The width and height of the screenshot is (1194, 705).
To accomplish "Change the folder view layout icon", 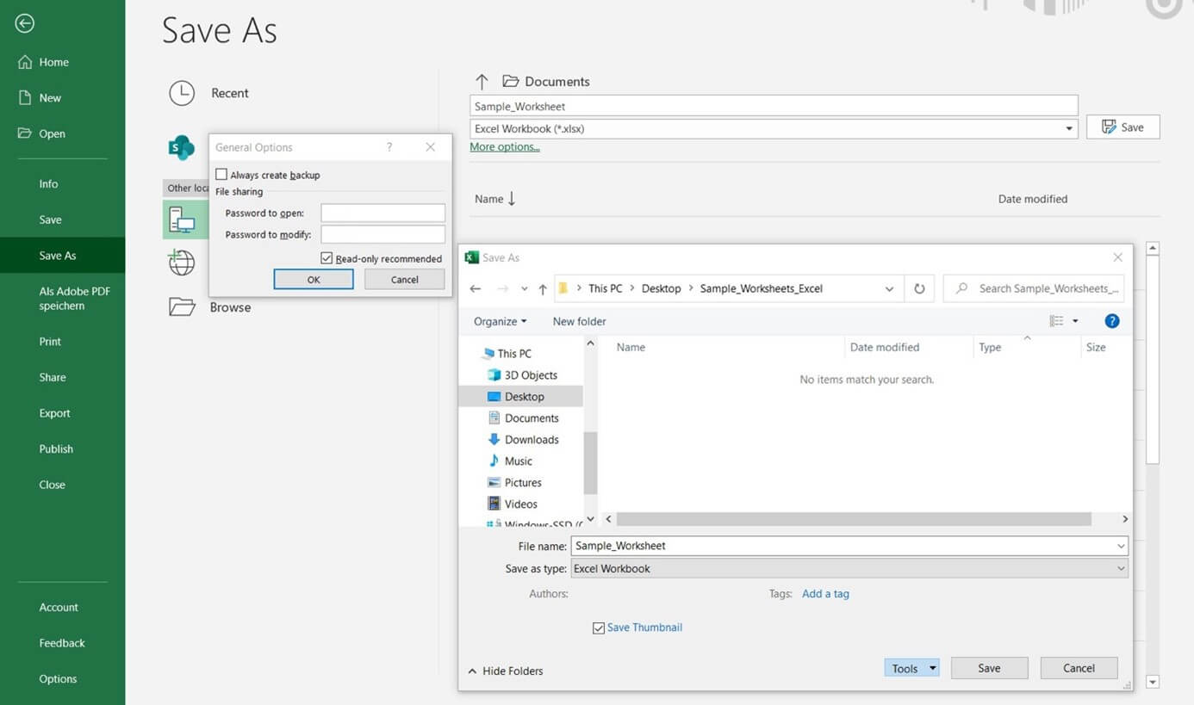I will [x=1056, y=320].
